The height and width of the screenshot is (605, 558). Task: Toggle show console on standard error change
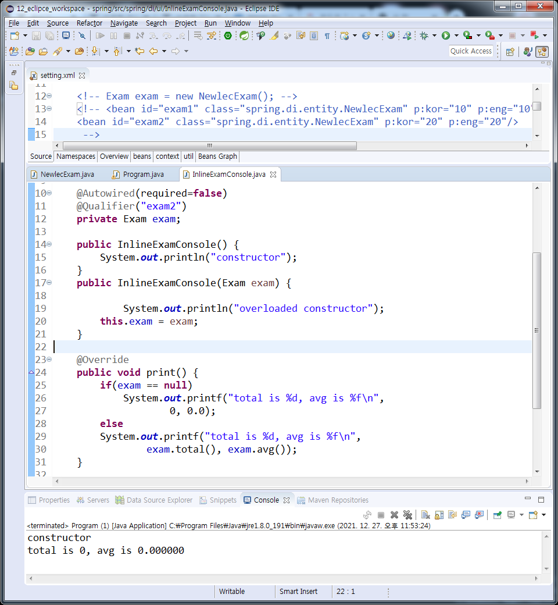480,515
